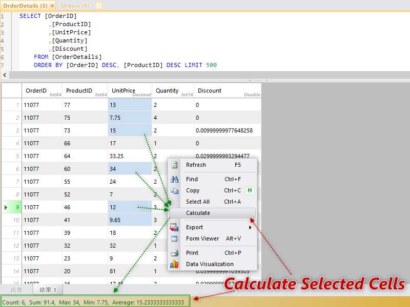Expand the Export submenu arrow
410x307 pixels.
(250, 227)
